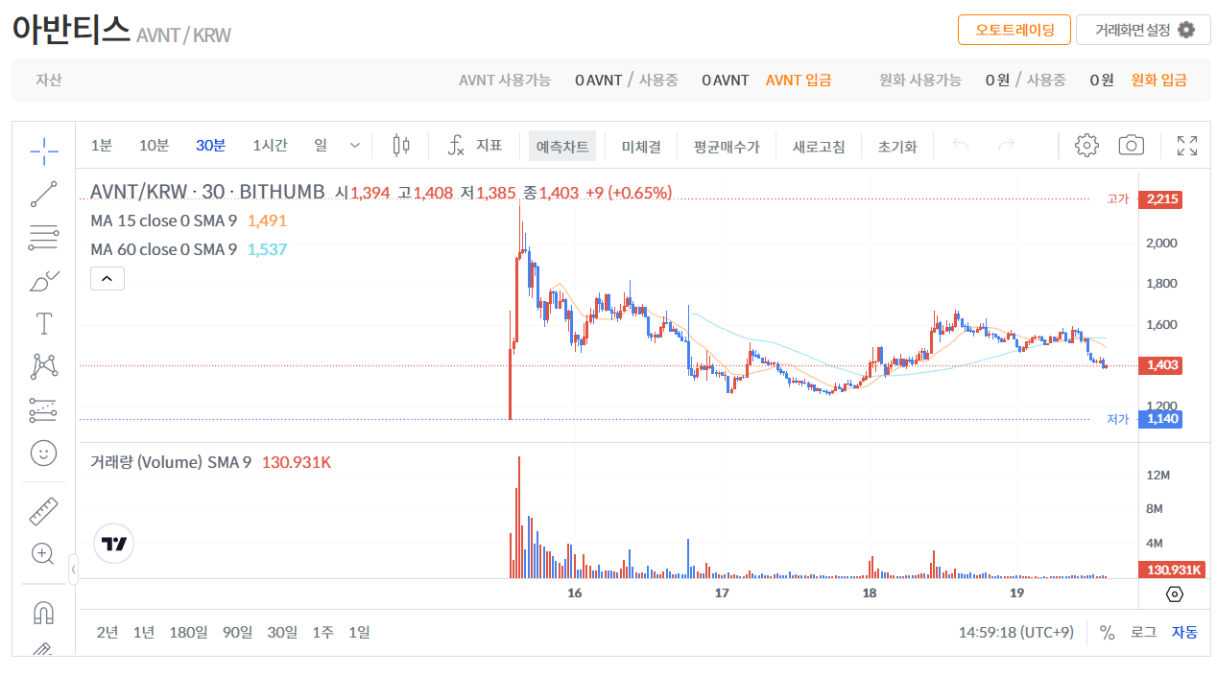Click the 1,140 low price label

(x=1159, y=419)
